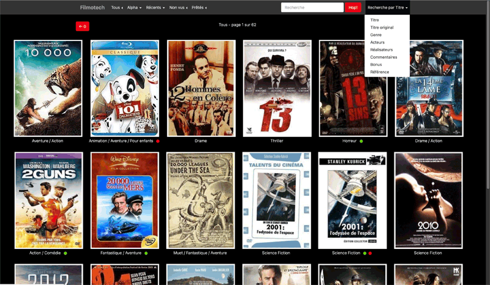The image size is (490, 285).
Task: Click the page vertical scrollbar
Action: (x=488, y=142)
